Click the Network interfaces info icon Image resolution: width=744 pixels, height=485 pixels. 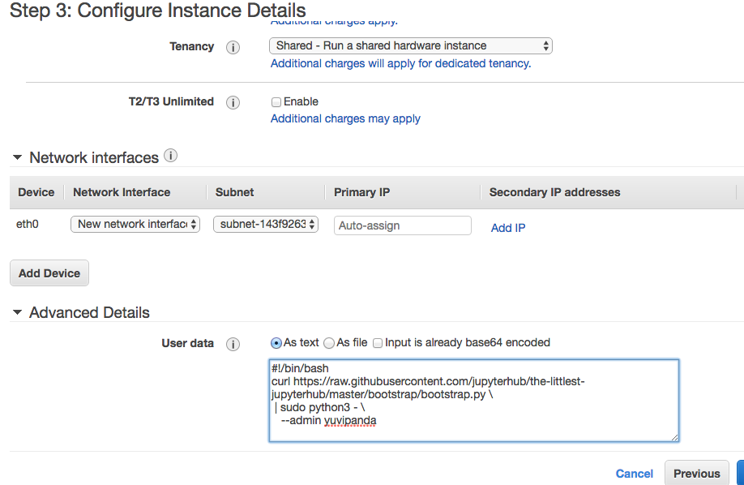tap(170, 156)
